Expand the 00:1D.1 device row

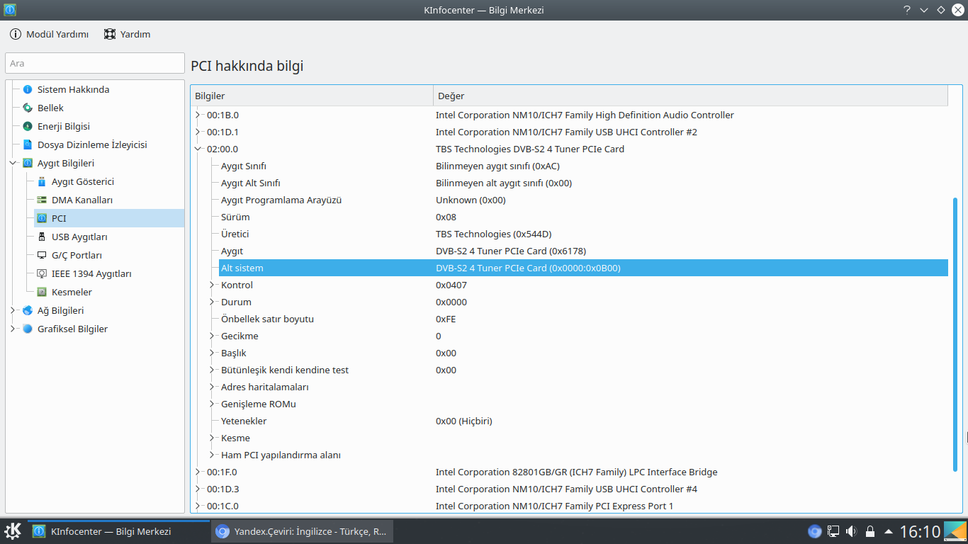[x=198, y=132]
